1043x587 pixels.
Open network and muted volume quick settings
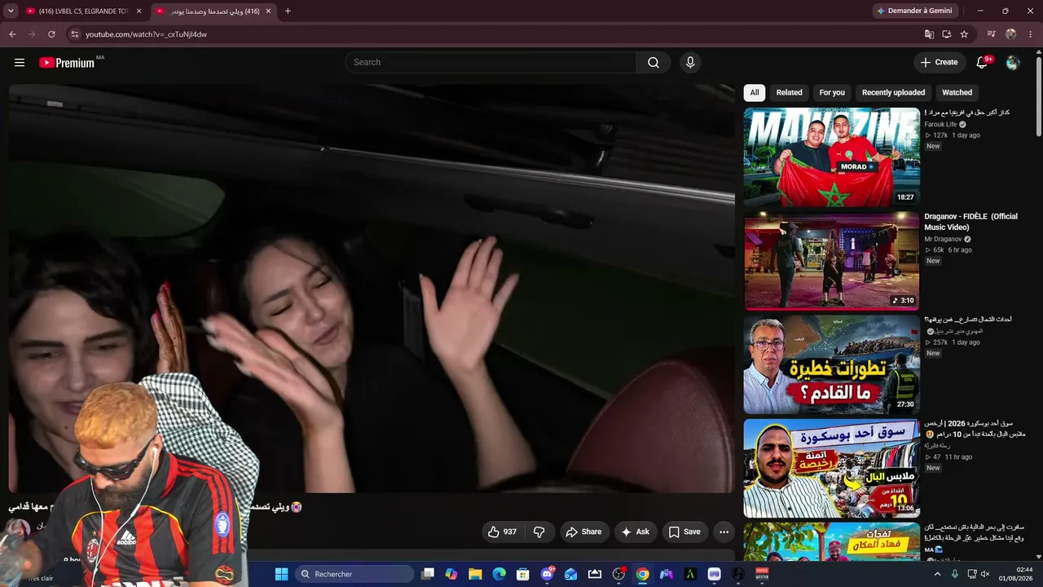978,574
